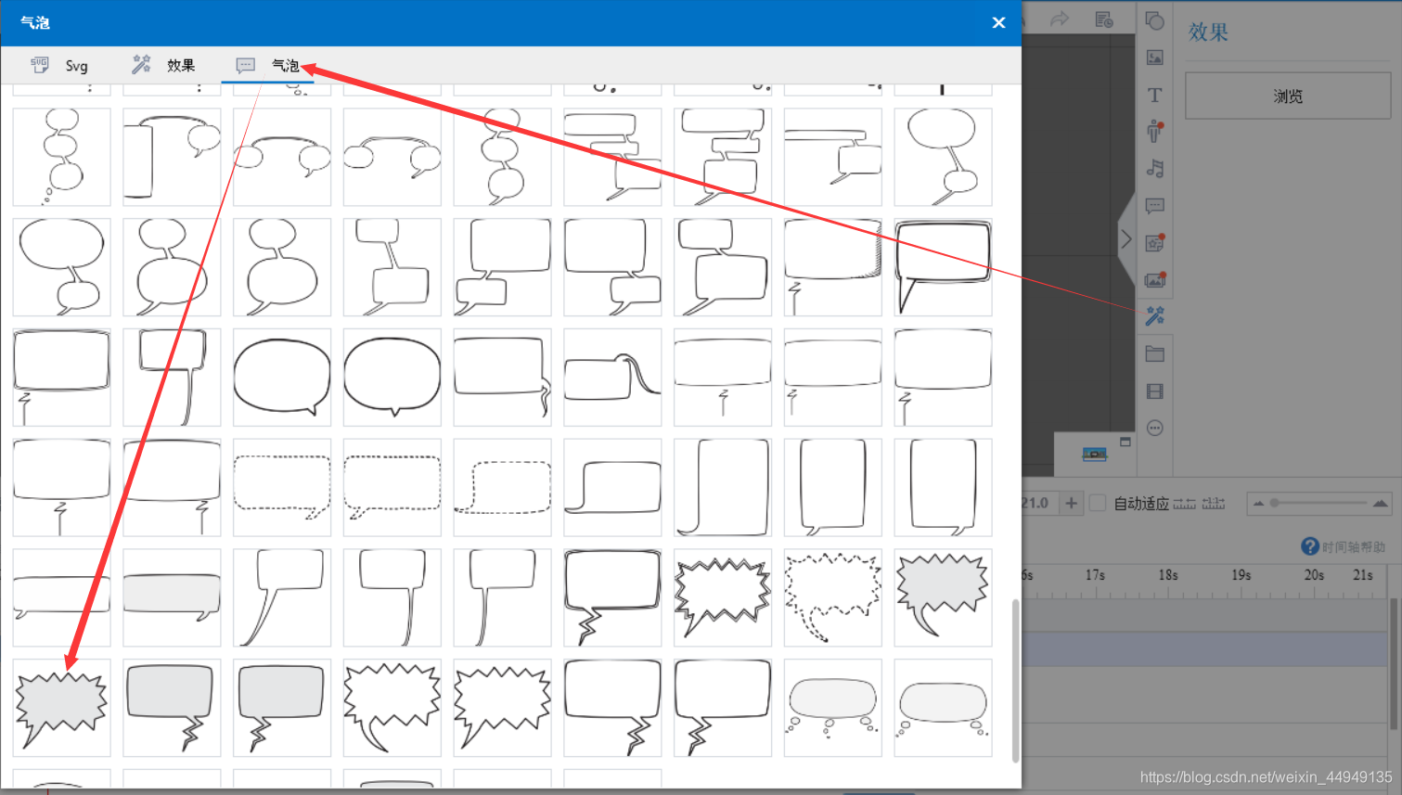Choose the wide flat gray-filled bubble
1402x795 pixels.
tap(172, 597)
